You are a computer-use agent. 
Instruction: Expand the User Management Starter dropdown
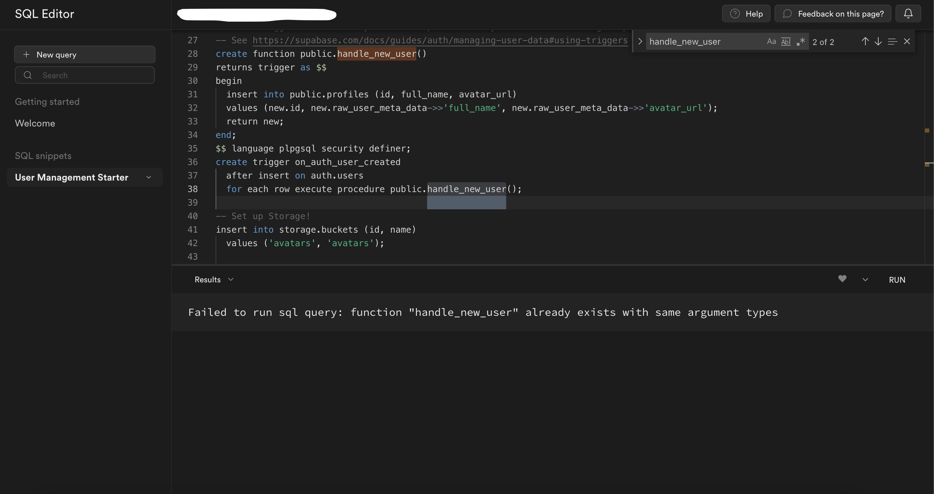click(149, 178)
